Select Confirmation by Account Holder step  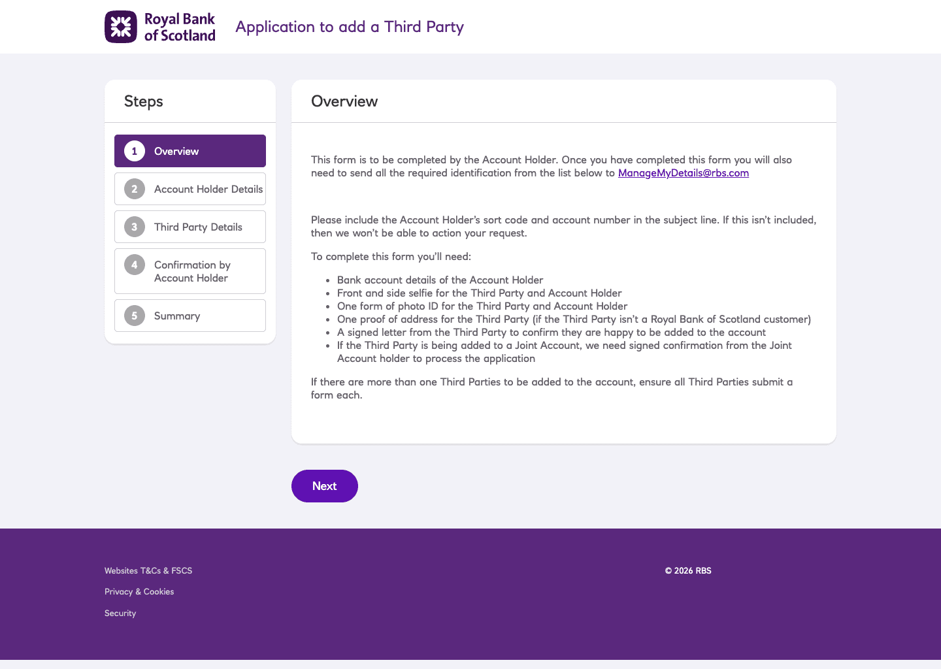(x=190, y=271)
